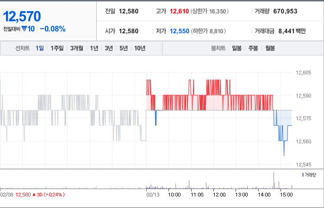Screen dimensions: 324x208
Task: Choose the 5년 chart range
Action: pyautogui.click(x=124, y=48)
